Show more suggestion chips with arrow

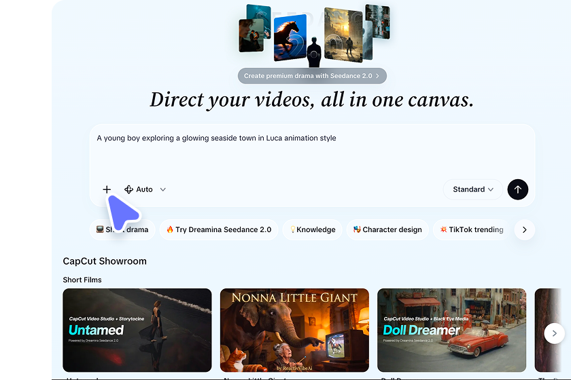point(524,229)
